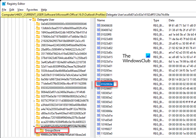Select key 5a835b5131048343a7e9c42aba1a2940
Image resolution: width=196 pixels, height=138 pixels.
click(x=64, y=75)
